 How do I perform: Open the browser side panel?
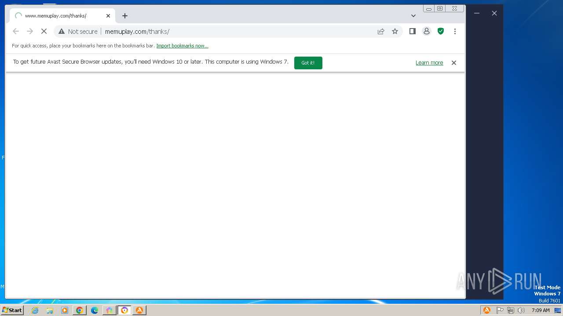click(x=413, y=31)
